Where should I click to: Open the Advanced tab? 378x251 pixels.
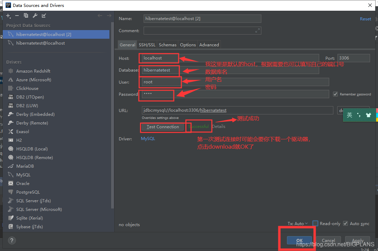(209, 45)
